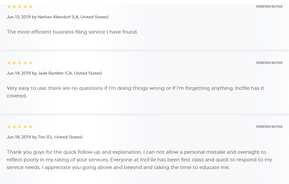
Task: Click Verified Buyer badge on Tim's review
Action: 269,127
